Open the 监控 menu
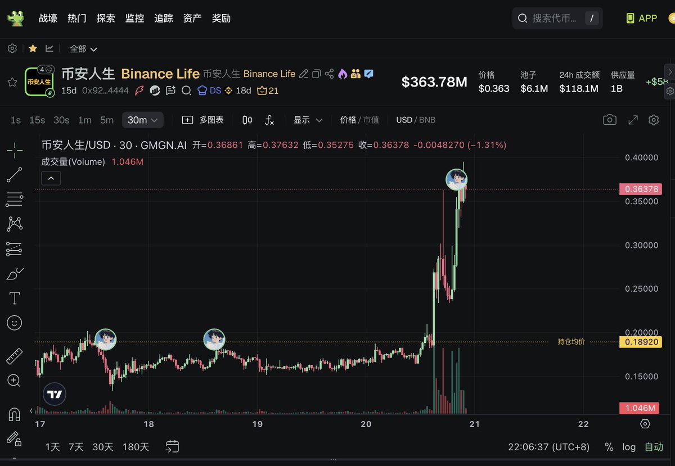Viewport: 675px width, 466px height. tap(134, 18)
